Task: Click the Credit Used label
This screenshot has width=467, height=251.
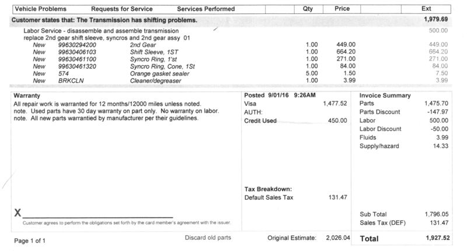Action: pyautogui.click(x=260, y=121)
